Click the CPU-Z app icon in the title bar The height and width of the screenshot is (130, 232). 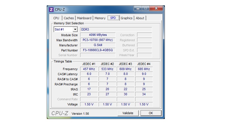click(51, 10)
